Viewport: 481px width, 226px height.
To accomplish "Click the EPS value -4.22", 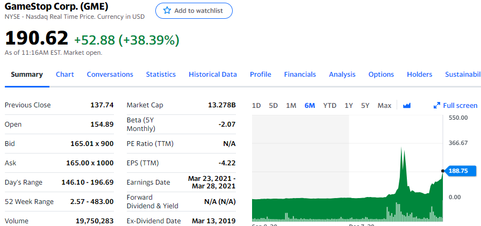I will tap(227, 163).
